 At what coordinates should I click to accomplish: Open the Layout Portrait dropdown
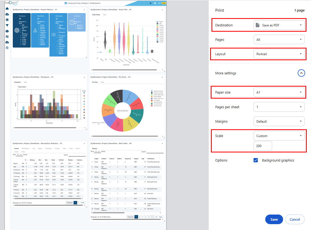pos(279,54)
